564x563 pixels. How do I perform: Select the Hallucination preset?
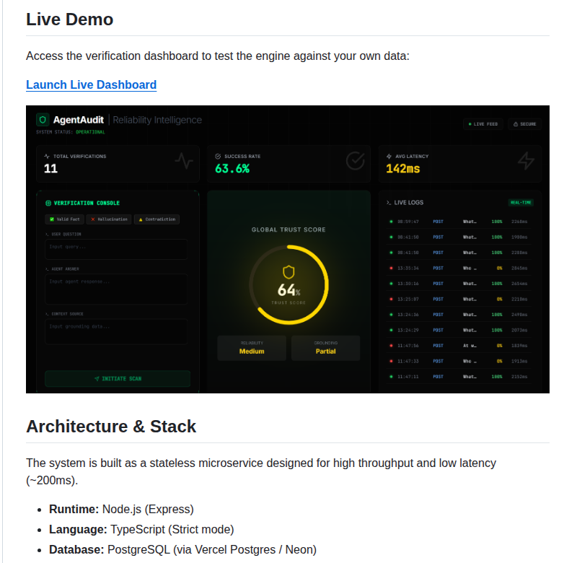click(109, 219)
